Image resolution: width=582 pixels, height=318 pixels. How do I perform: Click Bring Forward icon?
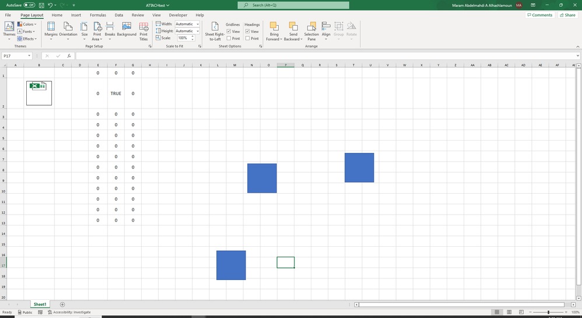pyautogui.click(x=274, y=26)
